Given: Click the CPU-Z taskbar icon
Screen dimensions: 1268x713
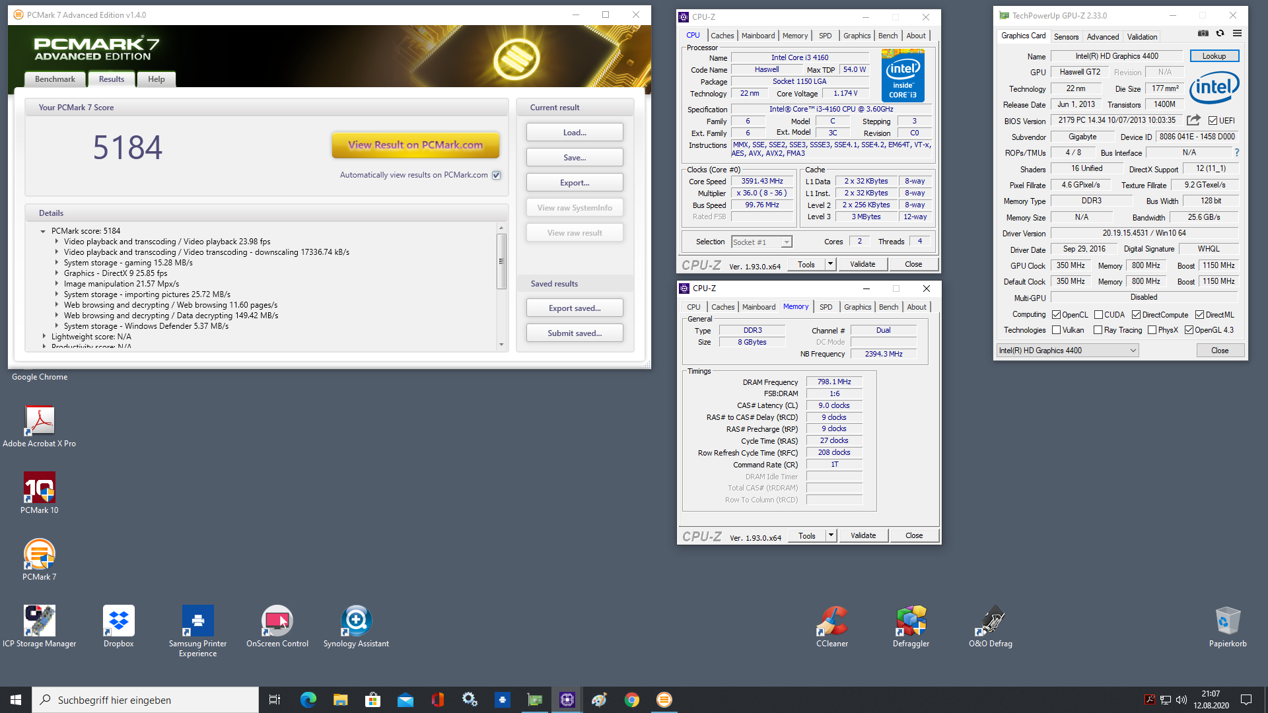Looking at the screenshot, I should [x=567, y=700].
